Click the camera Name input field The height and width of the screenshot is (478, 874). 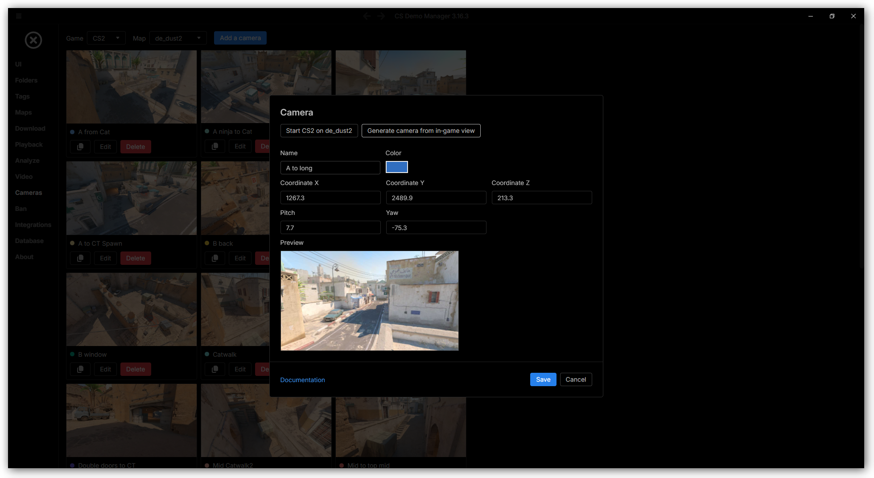330,168
